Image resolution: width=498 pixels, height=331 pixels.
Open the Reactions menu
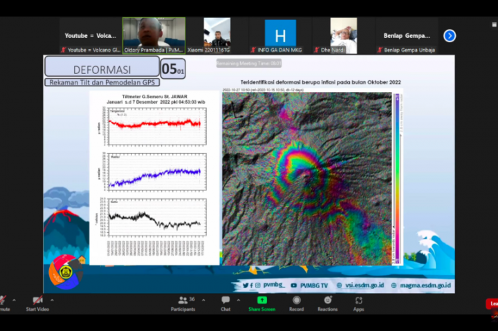327,303
